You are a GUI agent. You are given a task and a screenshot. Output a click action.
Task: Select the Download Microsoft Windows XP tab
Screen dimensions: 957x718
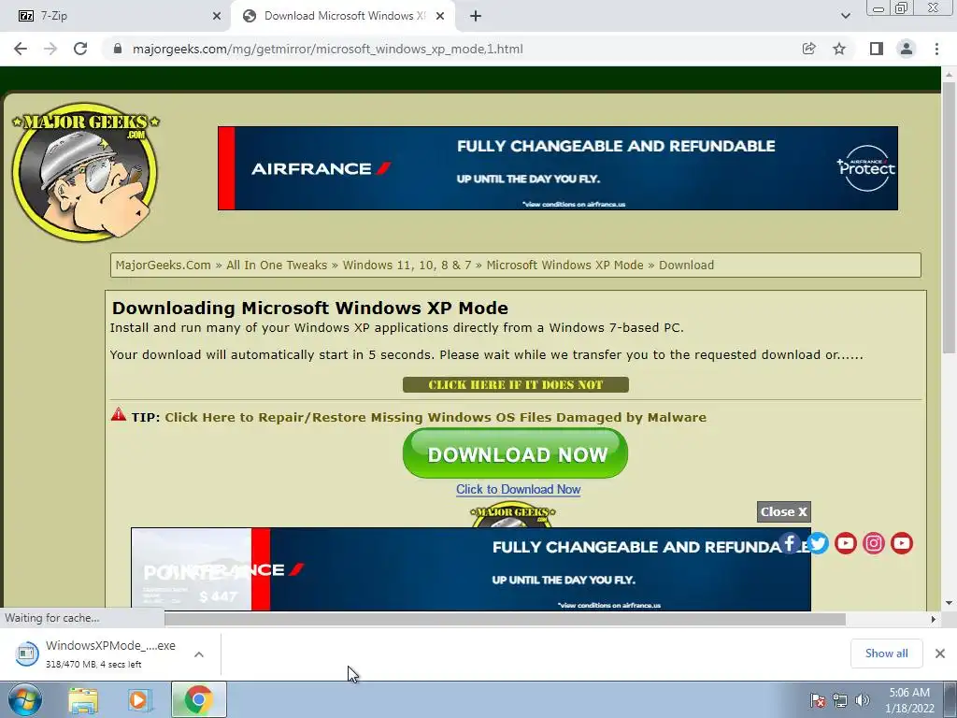pyautogui.click(x=344, y=16)
